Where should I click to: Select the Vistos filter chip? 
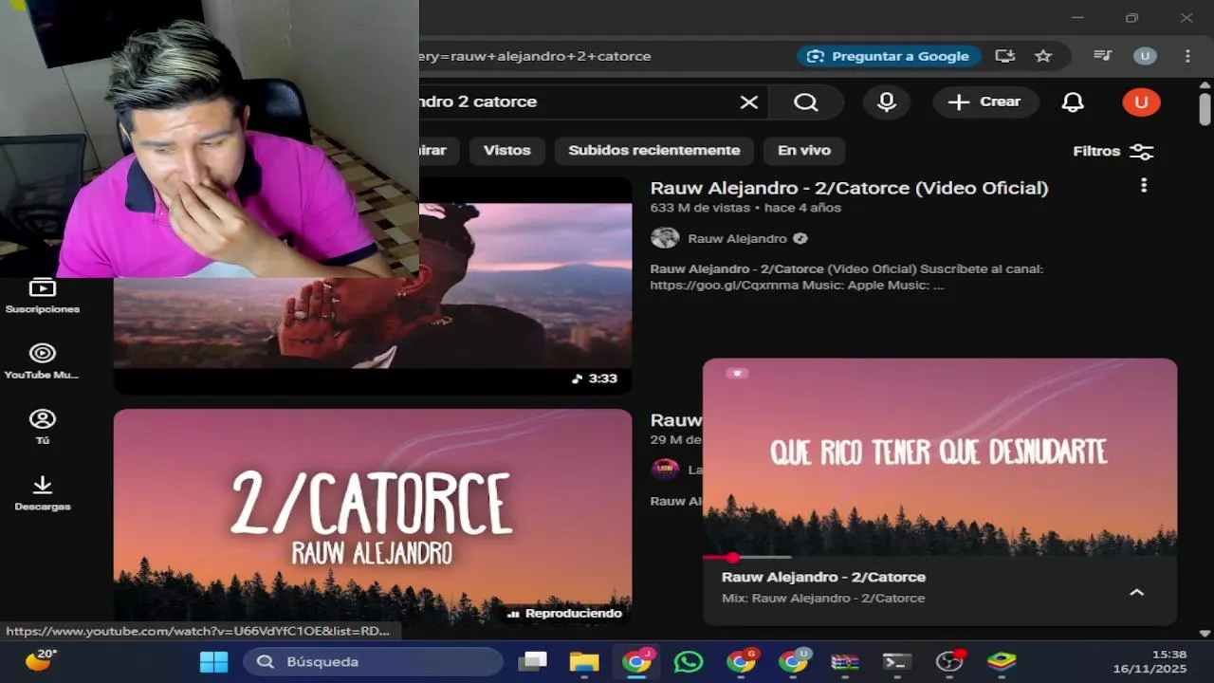click(x=507, y=150)
